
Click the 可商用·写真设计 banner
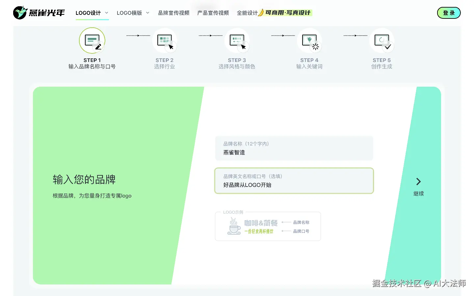point(285,13)
